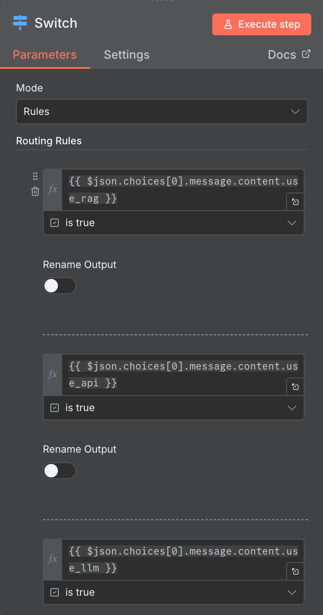The width and height of the screenshot is (323, 615).
Task: Open expression editor for use_api rule
Action: pos(295,387)
